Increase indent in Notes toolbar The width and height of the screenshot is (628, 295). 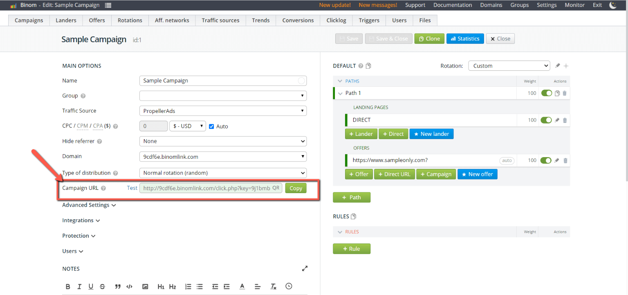[x=227, y=286]
